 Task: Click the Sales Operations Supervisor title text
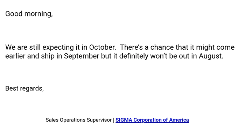pyautogui.click(x=79, y=120)
